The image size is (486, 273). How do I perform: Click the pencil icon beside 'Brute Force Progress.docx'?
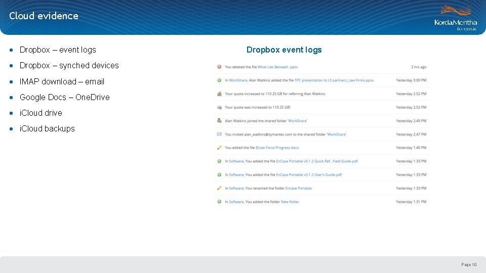[x=219, y=148]
